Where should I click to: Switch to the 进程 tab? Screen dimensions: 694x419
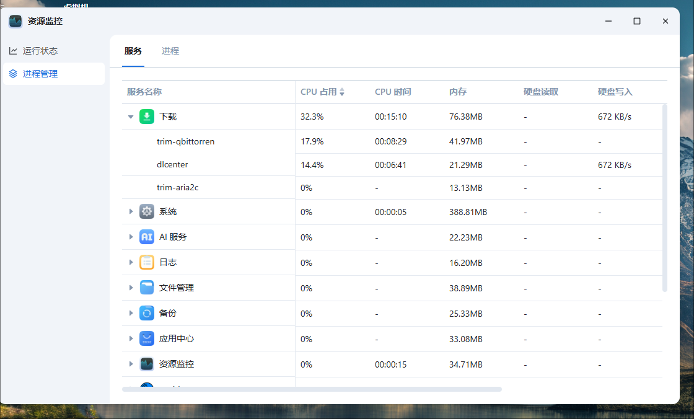tap(170, 51)
